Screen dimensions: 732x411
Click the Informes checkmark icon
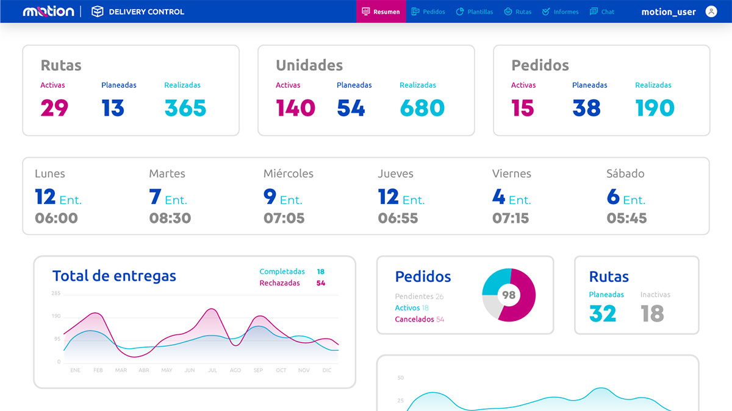[546, 12]
